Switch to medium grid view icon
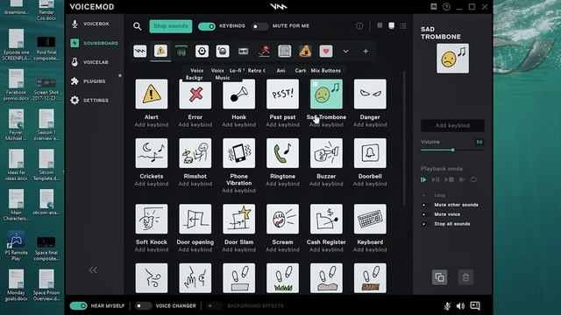The image size is (561, 315). 392,25
